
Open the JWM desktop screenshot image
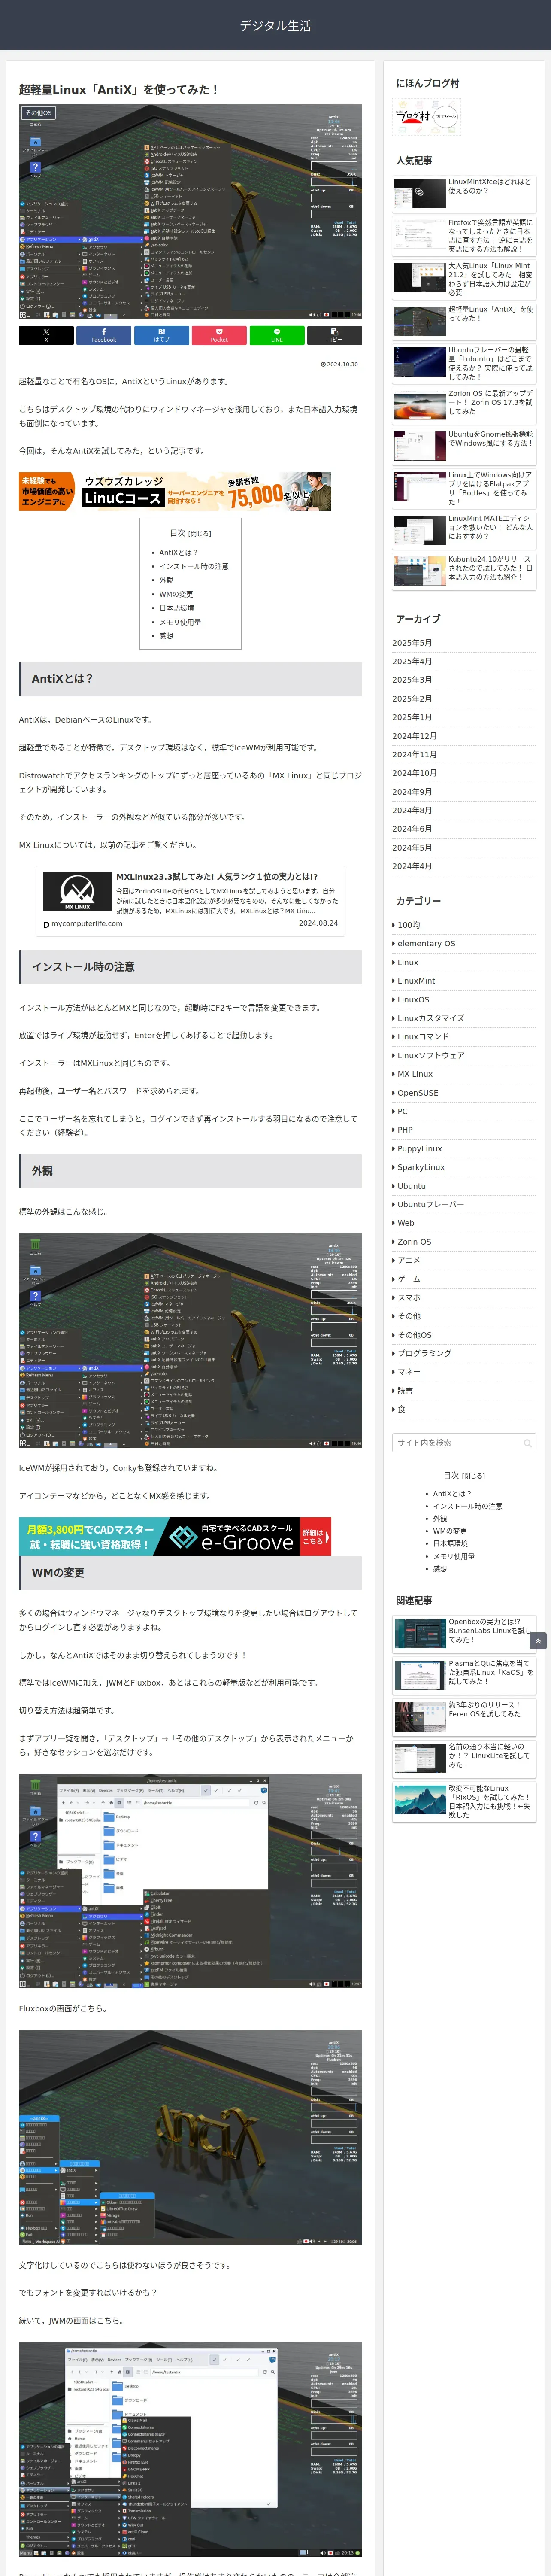(190, 2449)
